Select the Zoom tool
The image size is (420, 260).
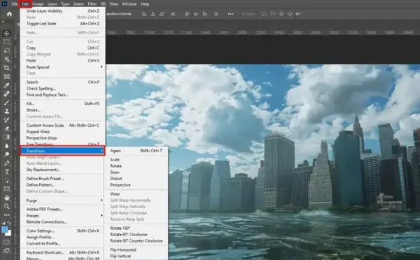[7, 207]
